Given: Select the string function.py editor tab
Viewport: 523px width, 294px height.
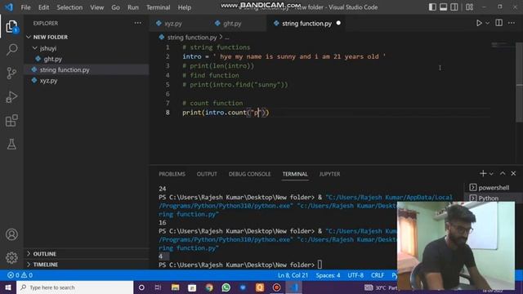Looking at the screenshot, I should coord(306,24).
